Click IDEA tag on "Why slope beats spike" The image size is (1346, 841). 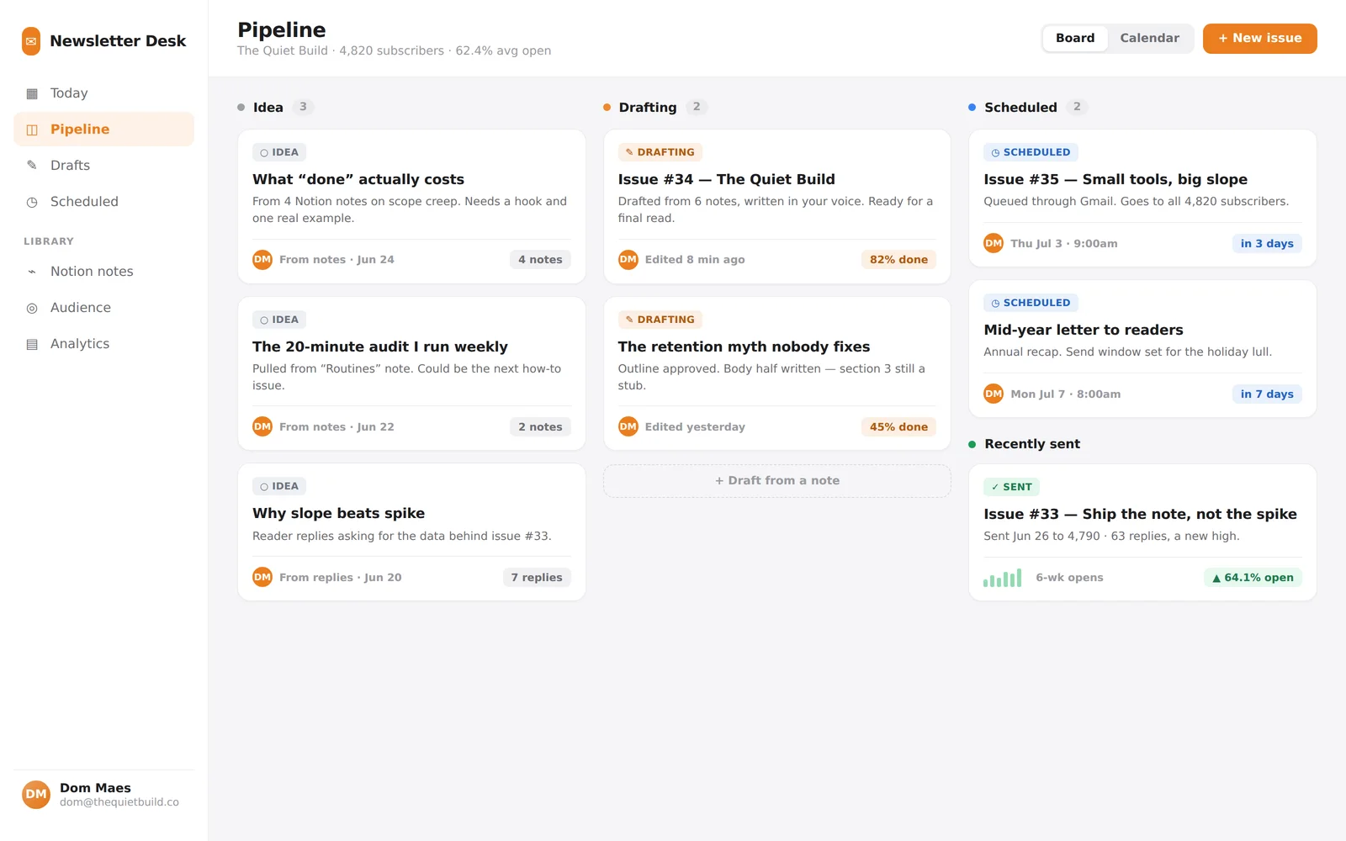279,486
